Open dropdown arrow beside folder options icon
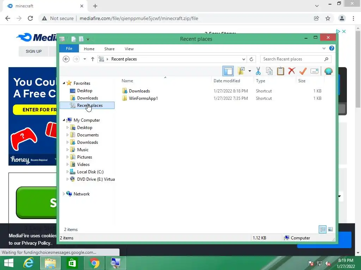Screen dimensions: 361x270 pyautogui.click(x=250, y=71)
